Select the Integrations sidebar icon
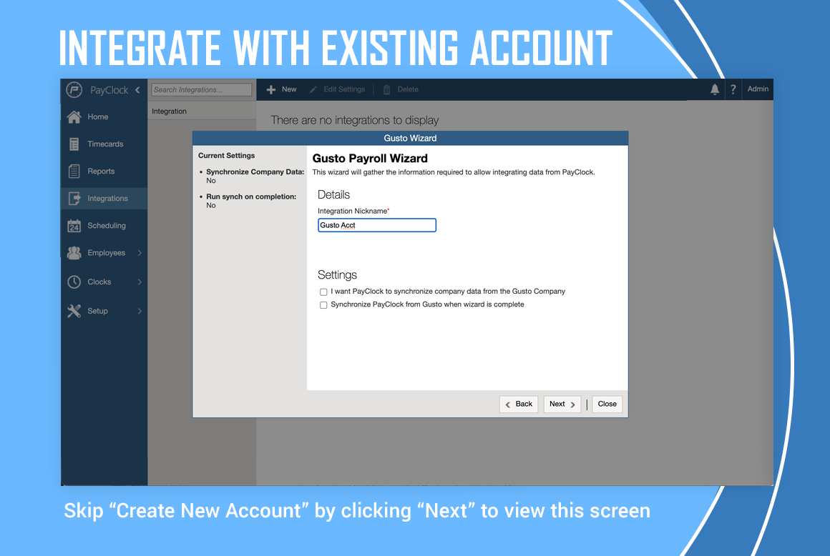Image resolution: width=830 pixels, height=556 pixels. click(74, 199)
